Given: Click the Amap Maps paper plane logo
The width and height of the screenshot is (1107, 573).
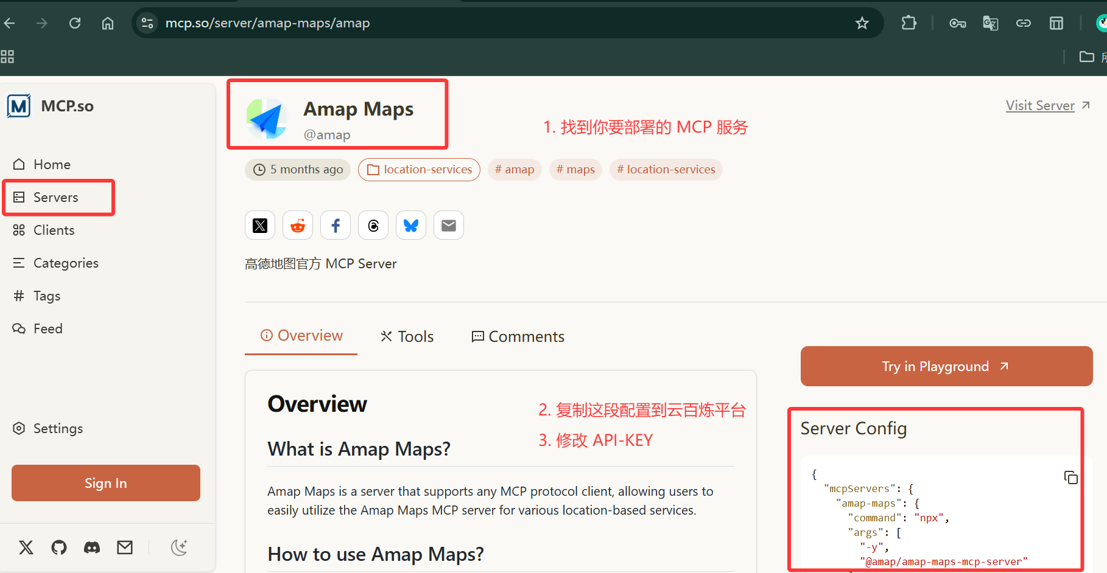Looking at the screenshot, I should pyautogui.click(x=267, y=119).
